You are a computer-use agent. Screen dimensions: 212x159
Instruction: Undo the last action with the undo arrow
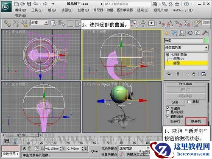36,4
